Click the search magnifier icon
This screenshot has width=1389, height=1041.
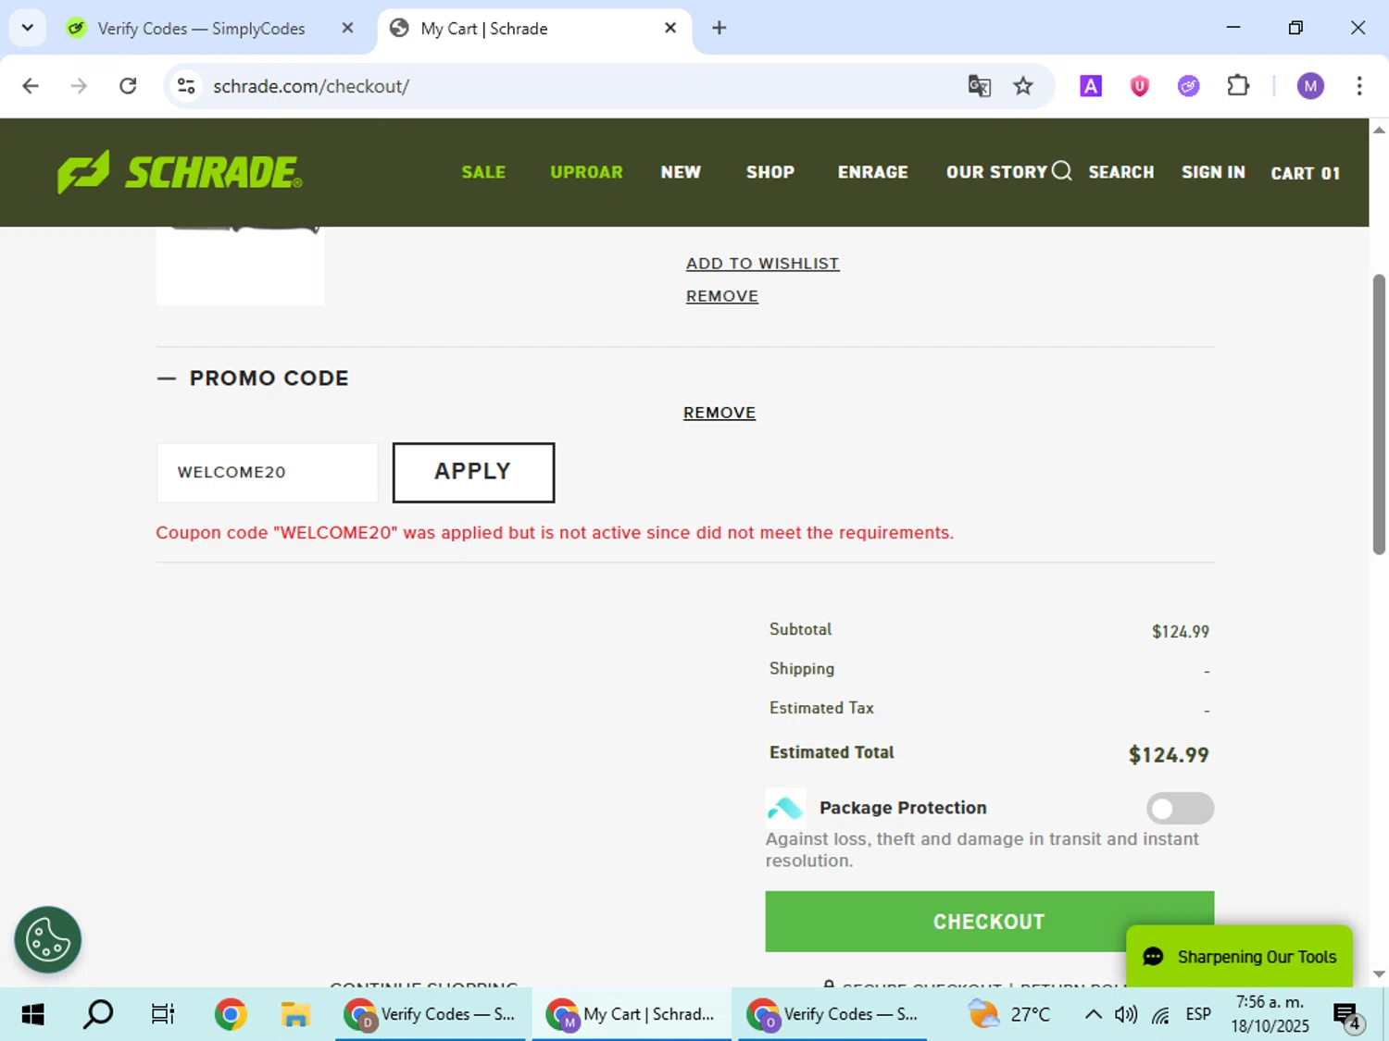[x=1062, y=171]
